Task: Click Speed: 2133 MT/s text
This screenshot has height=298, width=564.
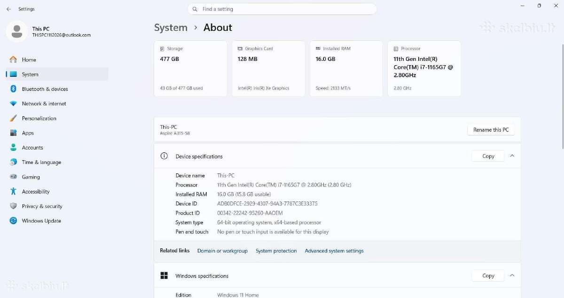Action: pos(333,88)
